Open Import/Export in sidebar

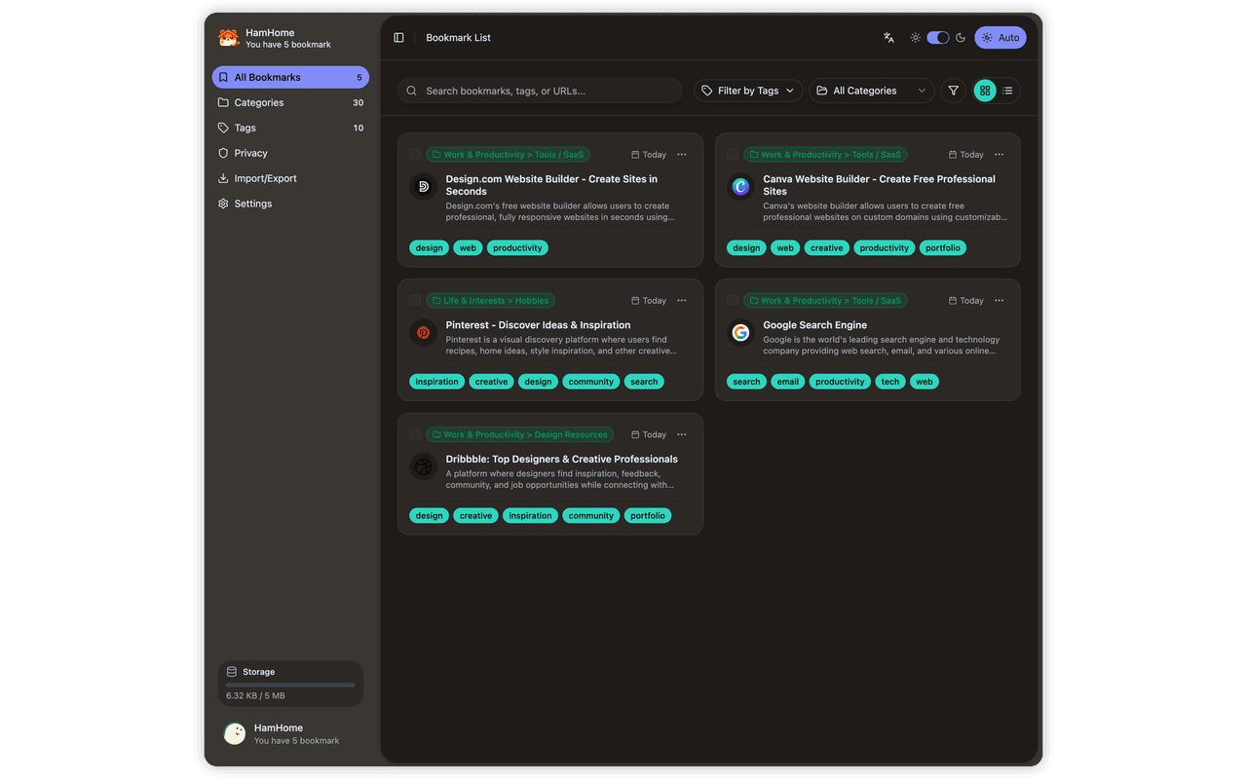tap(290, 178)
